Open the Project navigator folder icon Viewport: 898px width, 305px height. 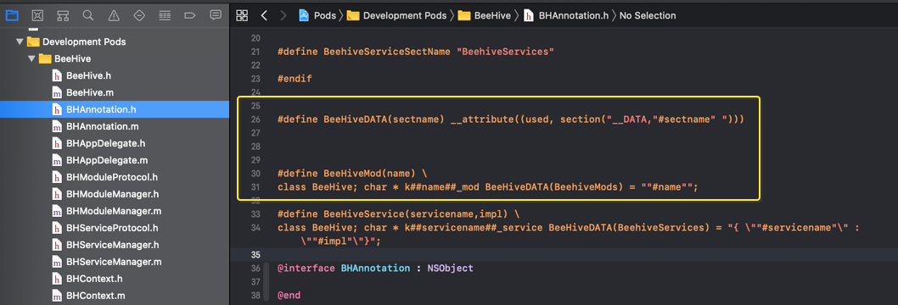[11, 15]
